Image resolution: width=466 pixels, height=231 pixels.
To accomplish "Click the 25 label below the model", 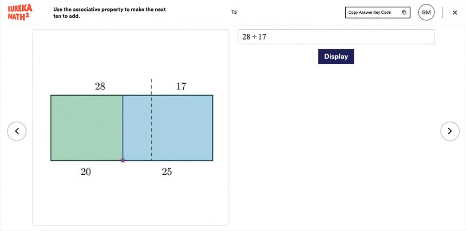I will tap(167, 172).
